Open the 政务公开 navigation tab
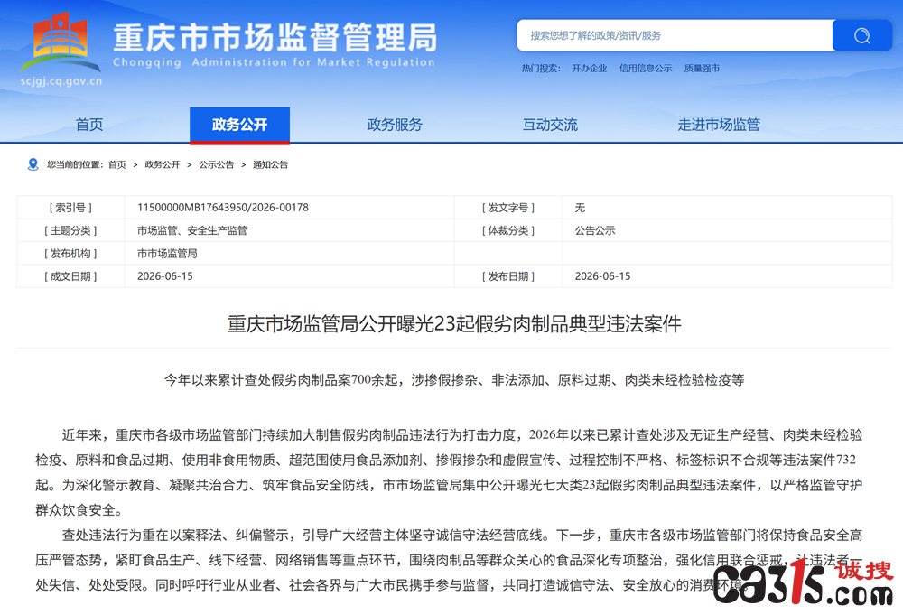The width and height of the screenshot is (903, 615). 239,125
